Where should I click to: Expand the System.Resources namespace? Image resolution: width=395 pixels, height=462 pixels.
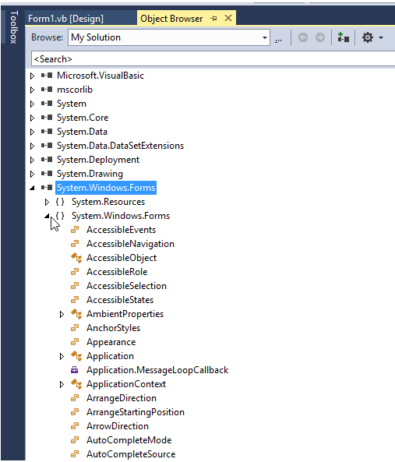[47, 202]
